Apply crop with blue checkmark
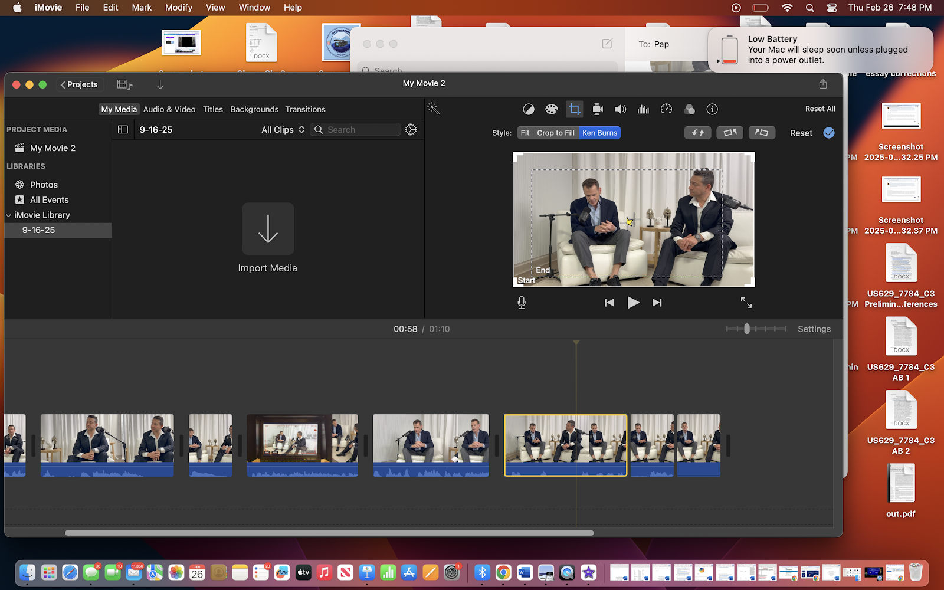 [x=829, y=133]
